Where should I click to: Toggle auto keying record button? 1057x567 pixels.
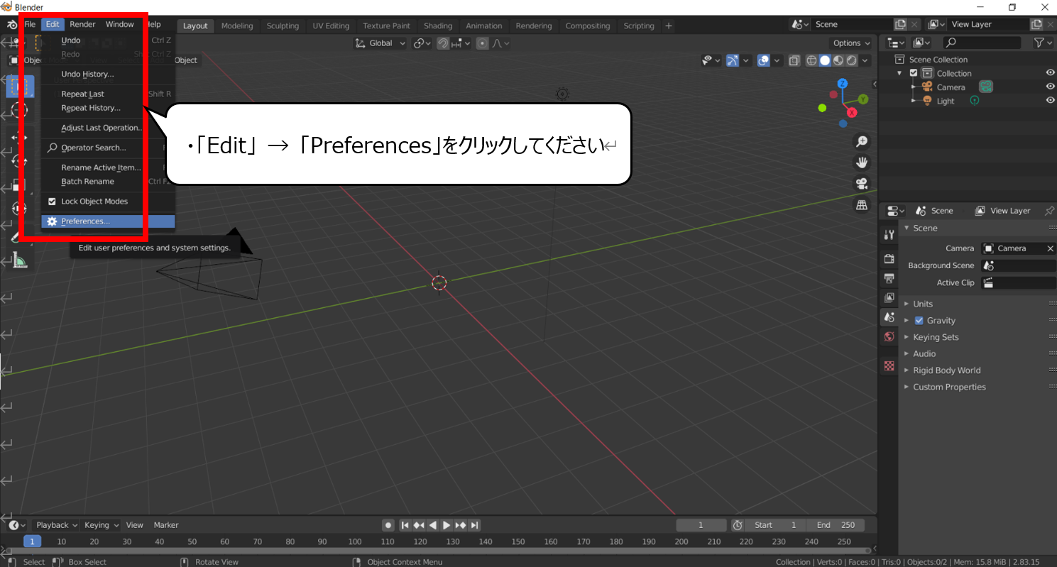[388, 525]
